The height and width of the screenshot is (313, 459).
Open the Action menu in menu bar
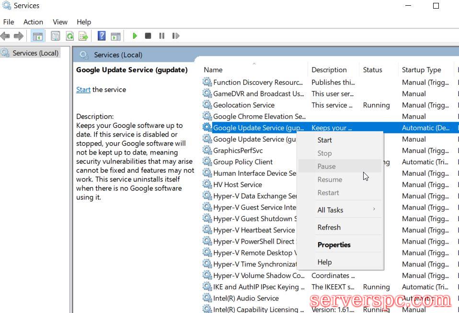point(33,22)
